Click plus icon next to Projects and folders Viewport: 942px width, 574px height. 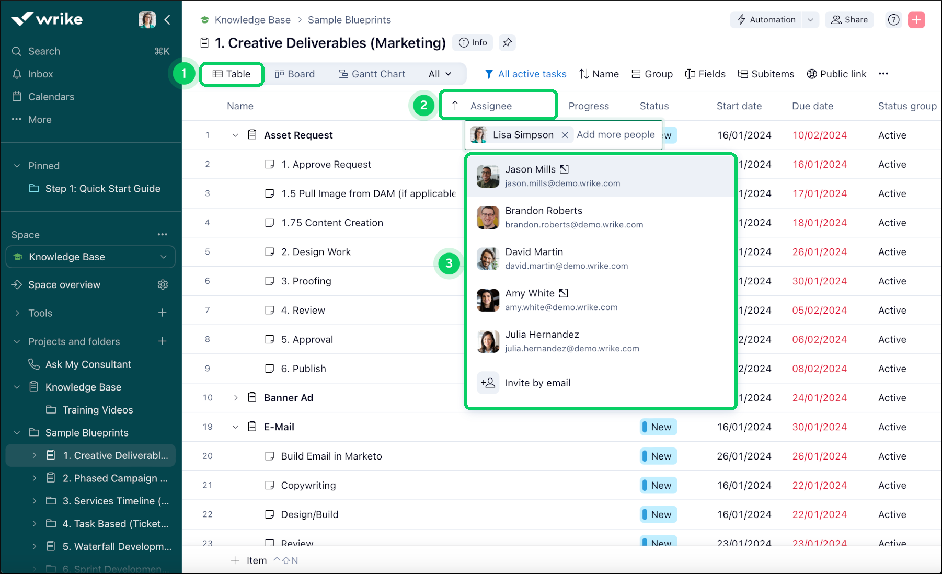click(x=163, y=341)
